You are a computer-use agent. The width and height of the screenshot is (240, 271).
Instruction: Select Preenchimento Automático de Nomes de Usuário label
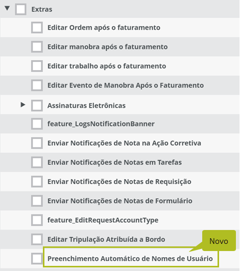click(x=130, y=259)
